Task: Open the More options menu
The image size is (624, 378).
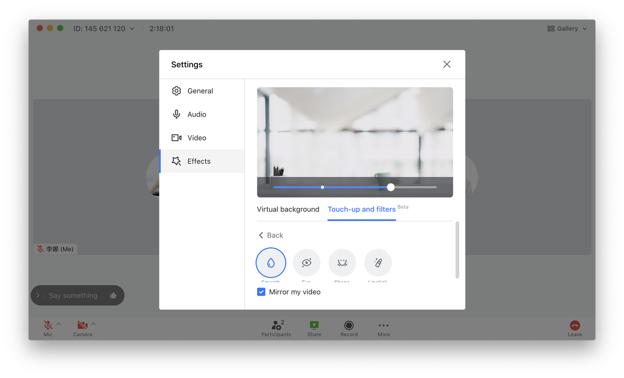Action: click(x=384, y=328)
